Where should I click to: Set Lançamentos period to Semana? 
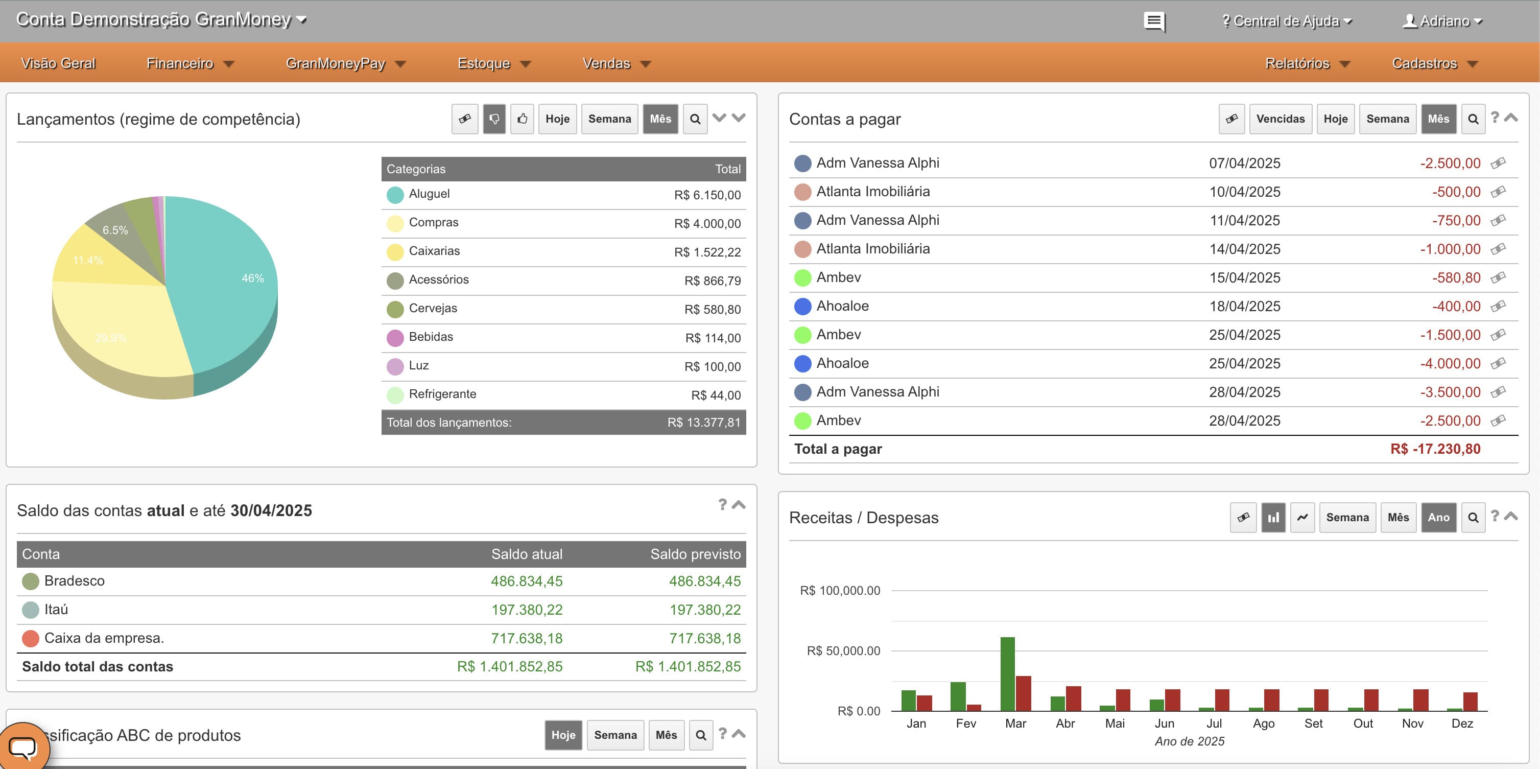tap(610, 119)
